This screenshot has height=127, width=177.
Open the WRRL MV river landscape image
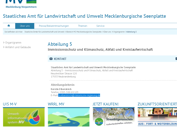[x=69, y=117]
